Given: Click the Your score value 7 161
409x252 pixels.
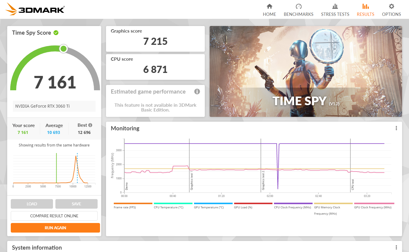Looking at the screenshot, I should [23, 132].
